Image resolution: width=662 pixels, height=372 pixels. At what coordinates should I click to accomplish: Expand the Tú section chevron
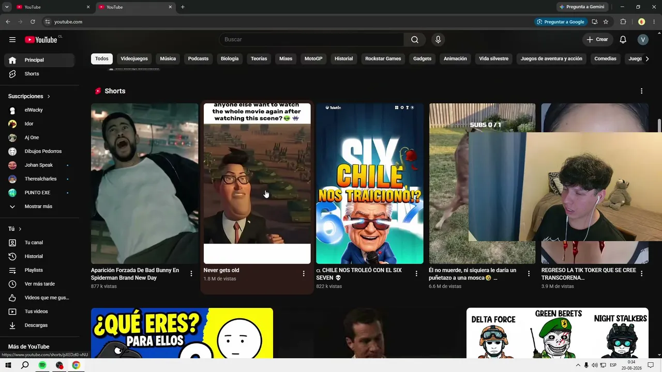click(x=20, y=229)
